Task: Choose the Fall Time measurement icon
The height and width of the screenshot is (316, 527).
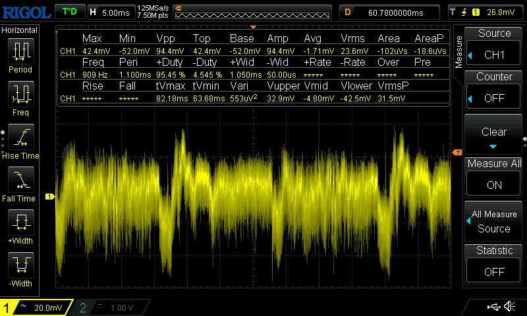Action: click(x=21, y=181)
